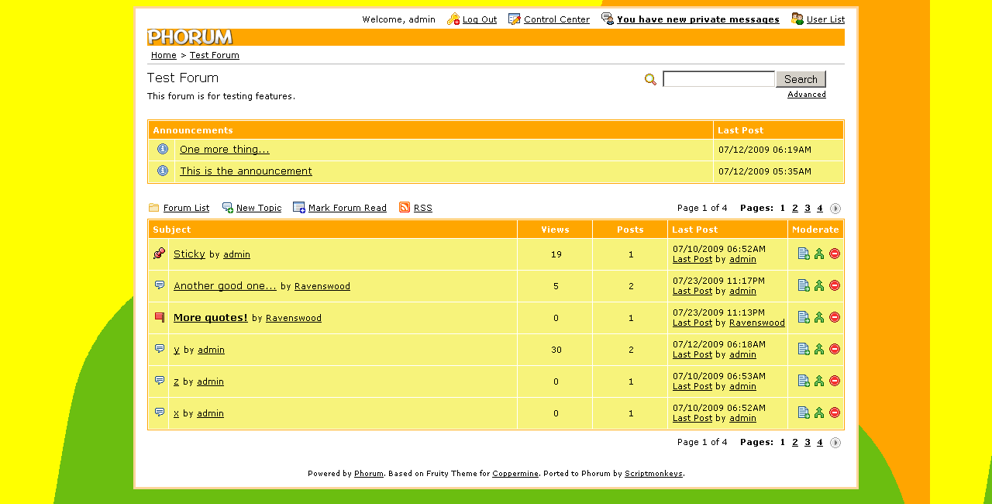992x504 pixels.
Task: Move the topic 'x' using the move icon
Action: coord(804,413)
